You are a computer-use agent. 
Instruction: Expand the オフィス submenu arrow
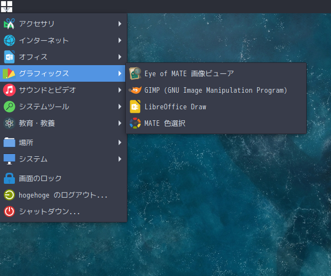pos(120,57)
